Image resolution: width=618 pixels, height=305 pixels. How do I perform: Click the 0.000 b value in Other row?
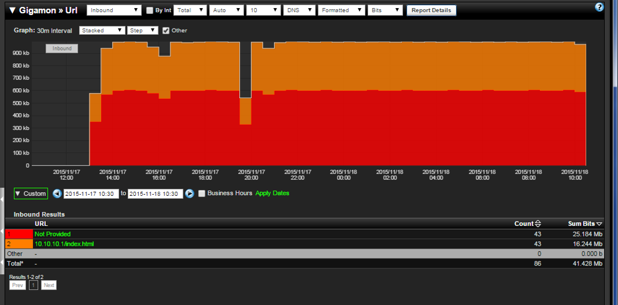591,254
